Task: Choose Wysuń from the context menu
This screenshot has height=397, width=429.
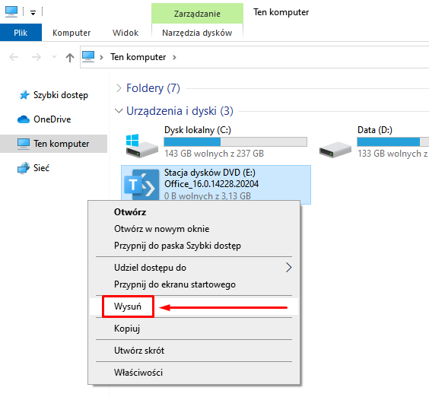Action: (128, 306)
